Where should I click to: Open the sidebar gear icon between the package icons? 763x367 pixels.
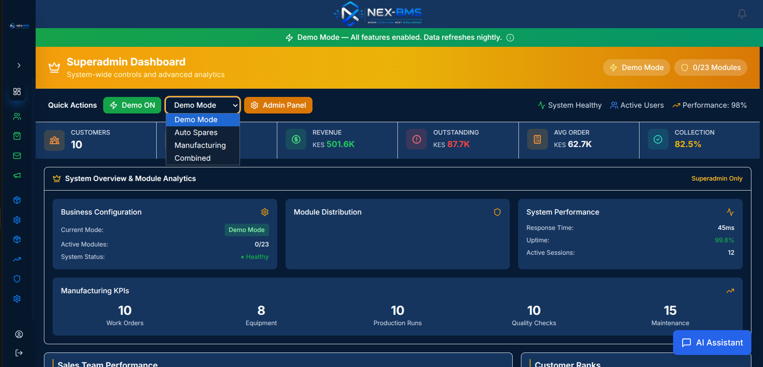tap(17, 220)
